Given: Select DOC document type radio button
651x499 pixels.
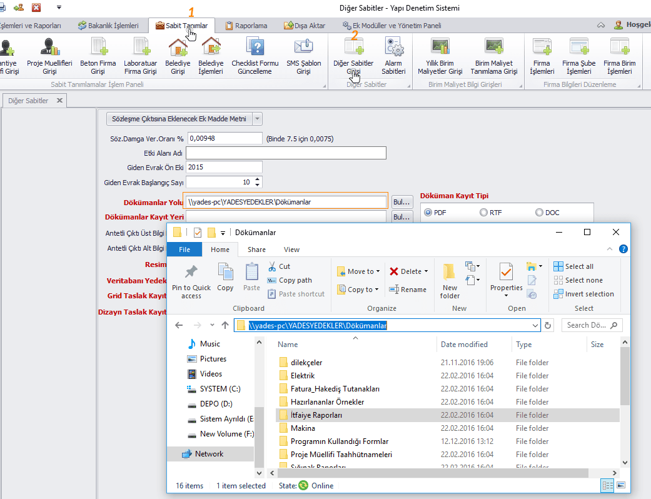Looking at the screenshot, I should click(x=539, y=213).
